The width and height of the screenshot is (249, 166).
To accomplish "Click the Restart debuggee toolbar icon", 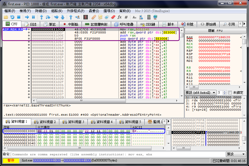I will 12,17.
